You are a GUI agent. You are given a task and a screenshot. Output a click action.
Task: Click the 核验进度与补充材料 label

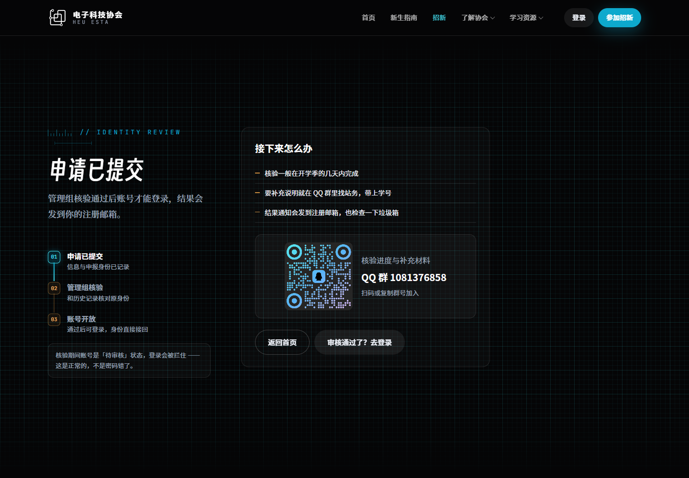coord(396,261)
